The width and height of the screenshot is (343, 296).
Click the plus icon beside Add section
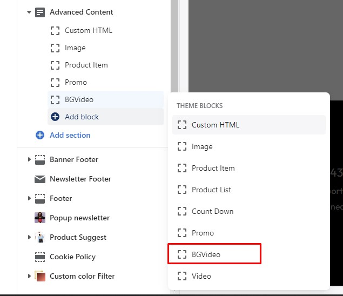pyautogui.click(x=39, y=135)
